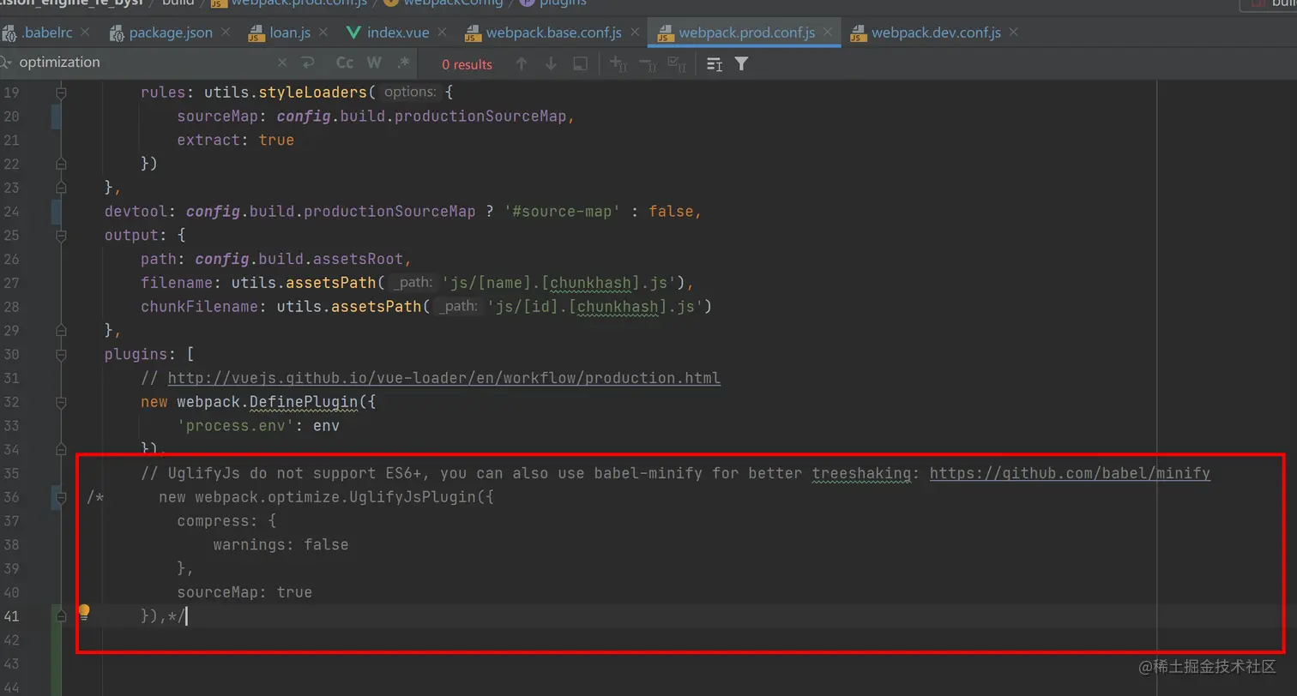Click 'devtool' on line 24
The height and width of the screenshot is (696, 1297).
[136, 211]
